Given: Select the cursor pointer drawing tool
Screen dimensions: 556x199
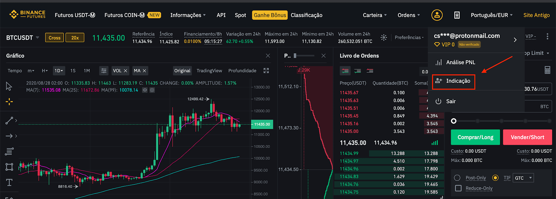Looking at the screenshot, I should coord(9,86).
